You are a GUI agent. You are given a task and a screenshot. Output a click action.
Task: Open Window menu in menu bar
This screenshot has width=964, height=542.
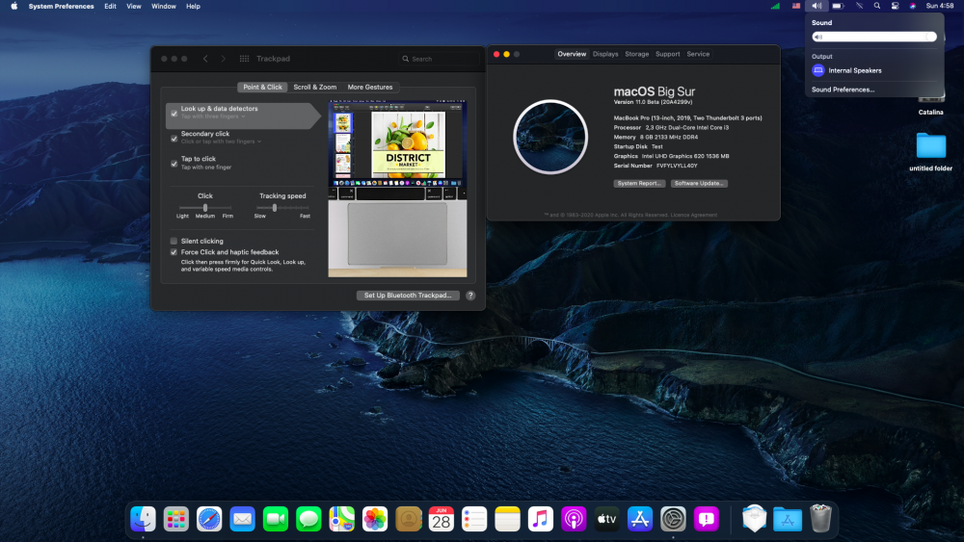point(164,6)
